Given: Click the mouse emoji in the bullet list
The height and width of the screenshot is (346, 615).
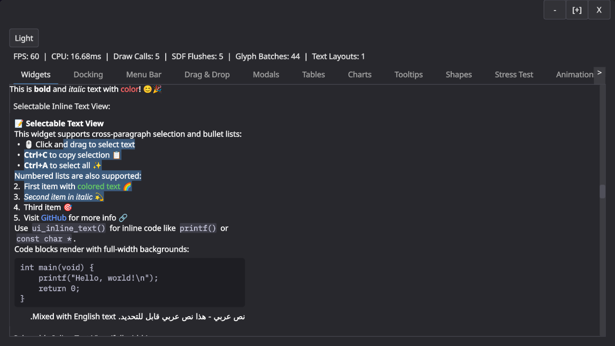Looking at the screenshot, I should [28, 144].
